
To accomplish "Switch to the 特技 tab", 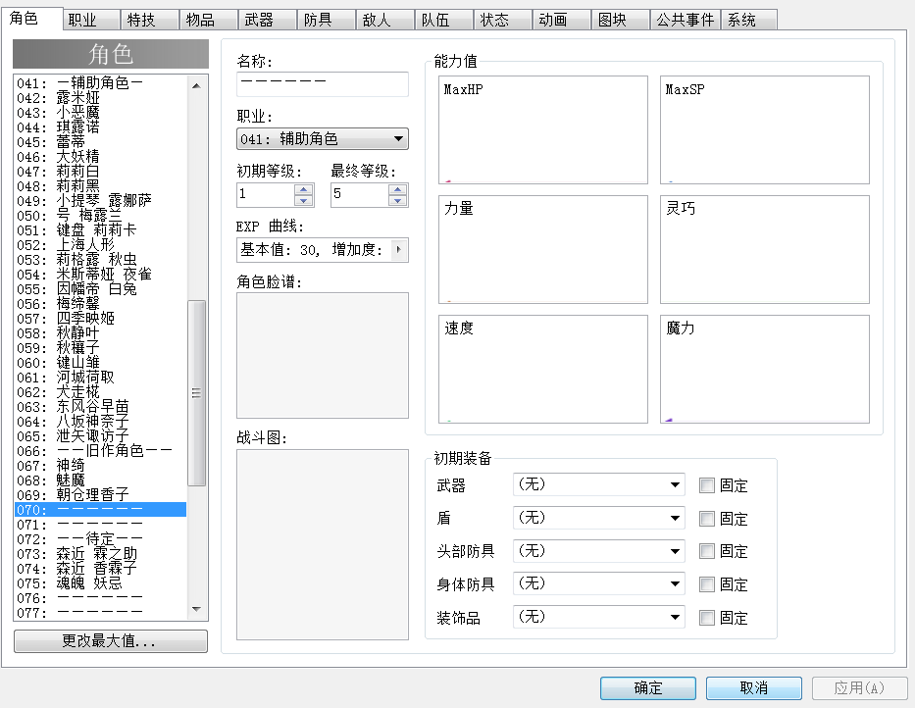I will point(150,20).
